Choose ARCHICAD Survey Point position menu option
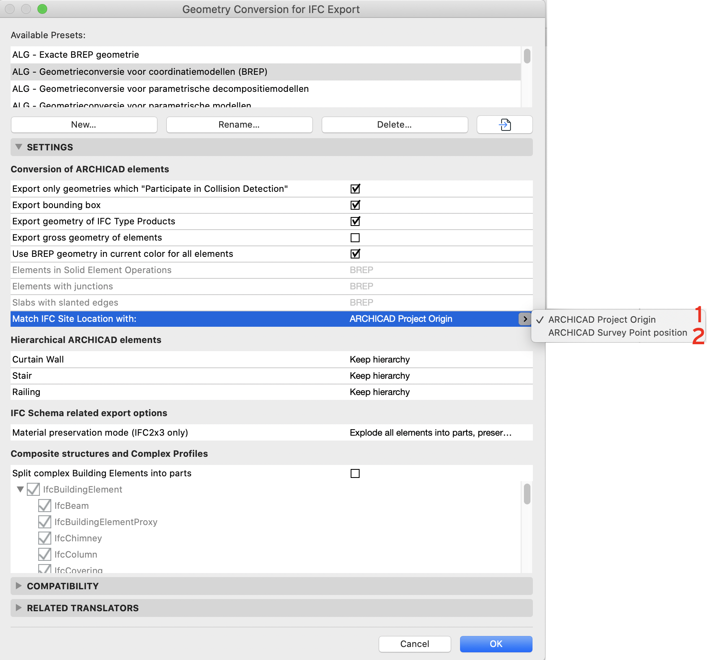 pyautogui.click(x=617, y=333)
